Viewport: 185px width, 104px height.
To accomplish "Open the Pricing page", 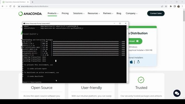I will (65, 13).
